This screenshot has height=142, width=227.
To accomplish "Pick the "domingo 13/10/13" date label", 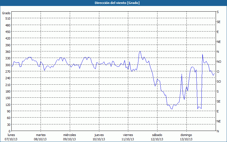I will (186, 137).
